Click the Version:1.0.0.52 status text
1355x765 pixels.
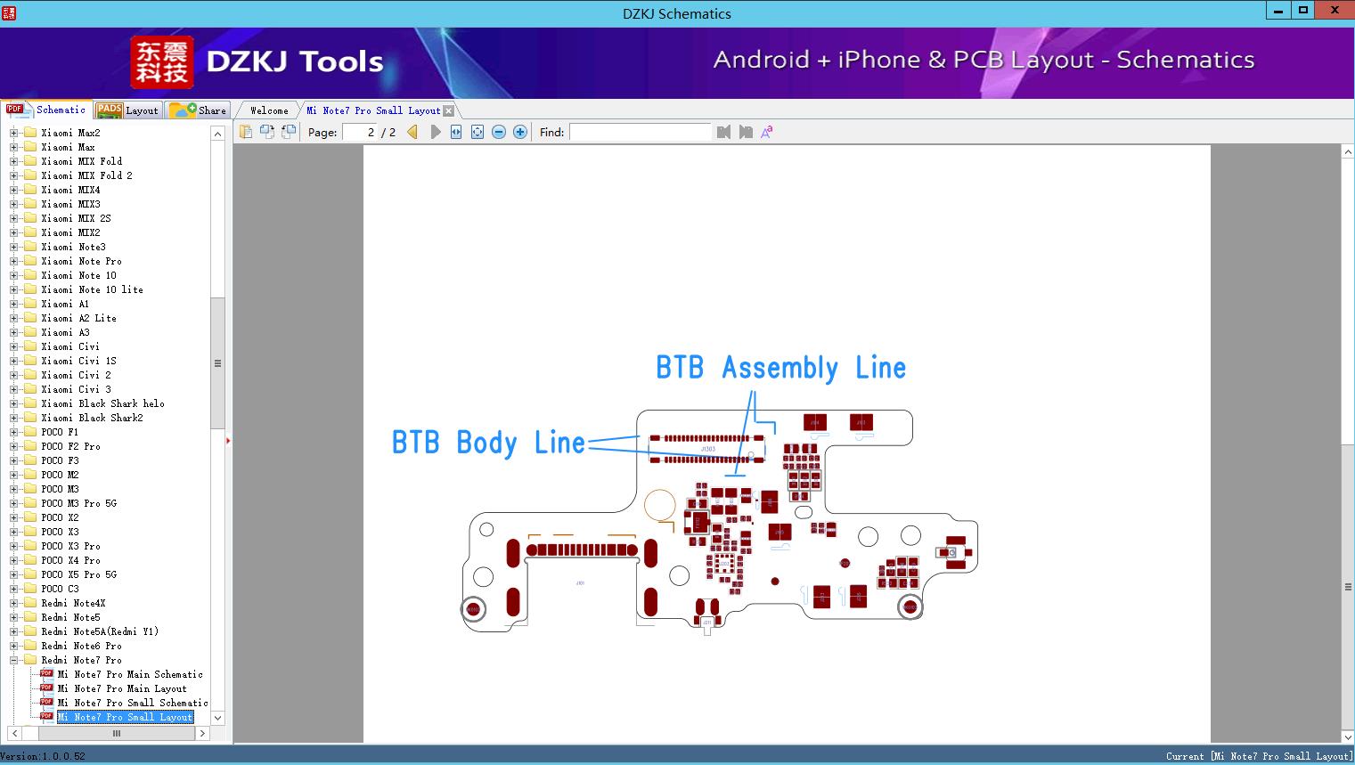click(43, 756)
